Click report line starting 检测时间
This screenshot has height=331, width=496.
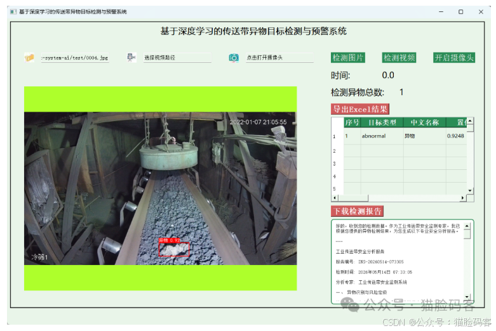(x=374, y=272)
